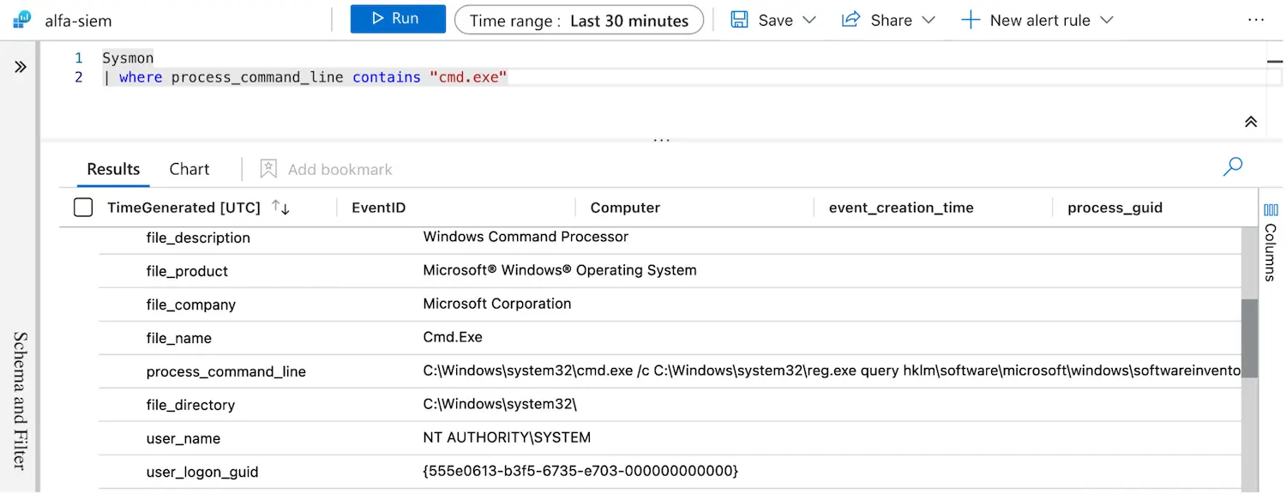The image size is (1286, 494).
Task: Click the user_name field name
Action: point(183,438)
